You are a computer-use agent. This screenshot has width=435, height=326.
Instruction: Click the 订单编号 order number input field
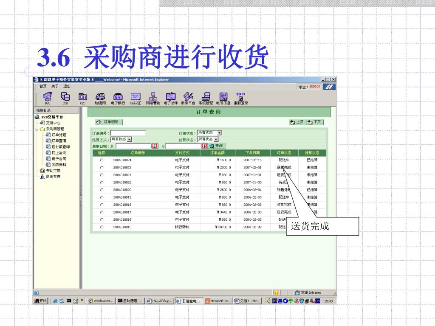128,133
